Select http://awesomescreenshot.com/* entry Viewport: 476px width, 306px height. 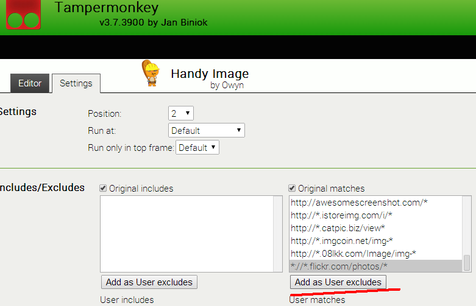376,203
